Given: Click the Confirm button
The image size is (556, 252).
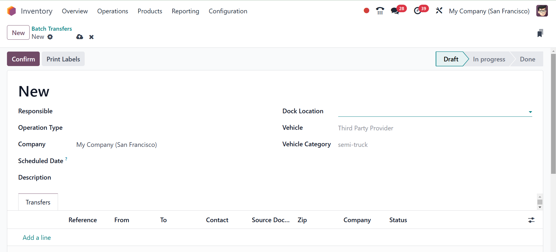Looking at the screenshot, I should point(23,59).
